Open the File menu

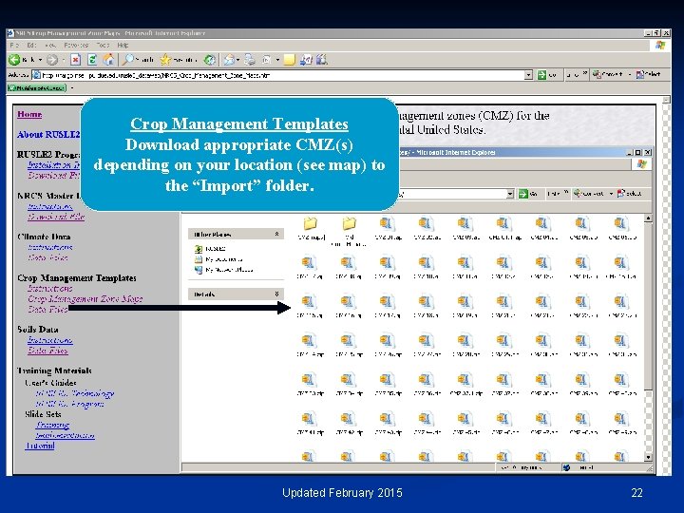coord(14,45)
